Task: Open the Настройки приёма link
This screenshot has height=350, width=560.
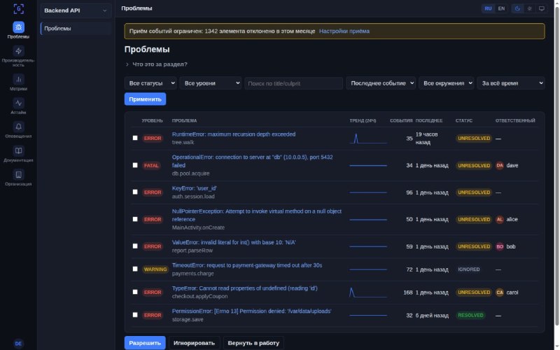Action: [x=344, y=31]
